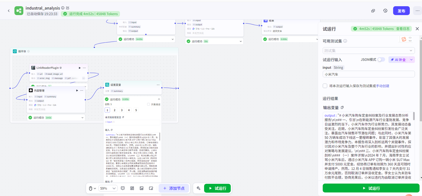This screenshot has width=422, height=196.
Task: Export canvas as image icon
Action: click(x=141, y=188)
